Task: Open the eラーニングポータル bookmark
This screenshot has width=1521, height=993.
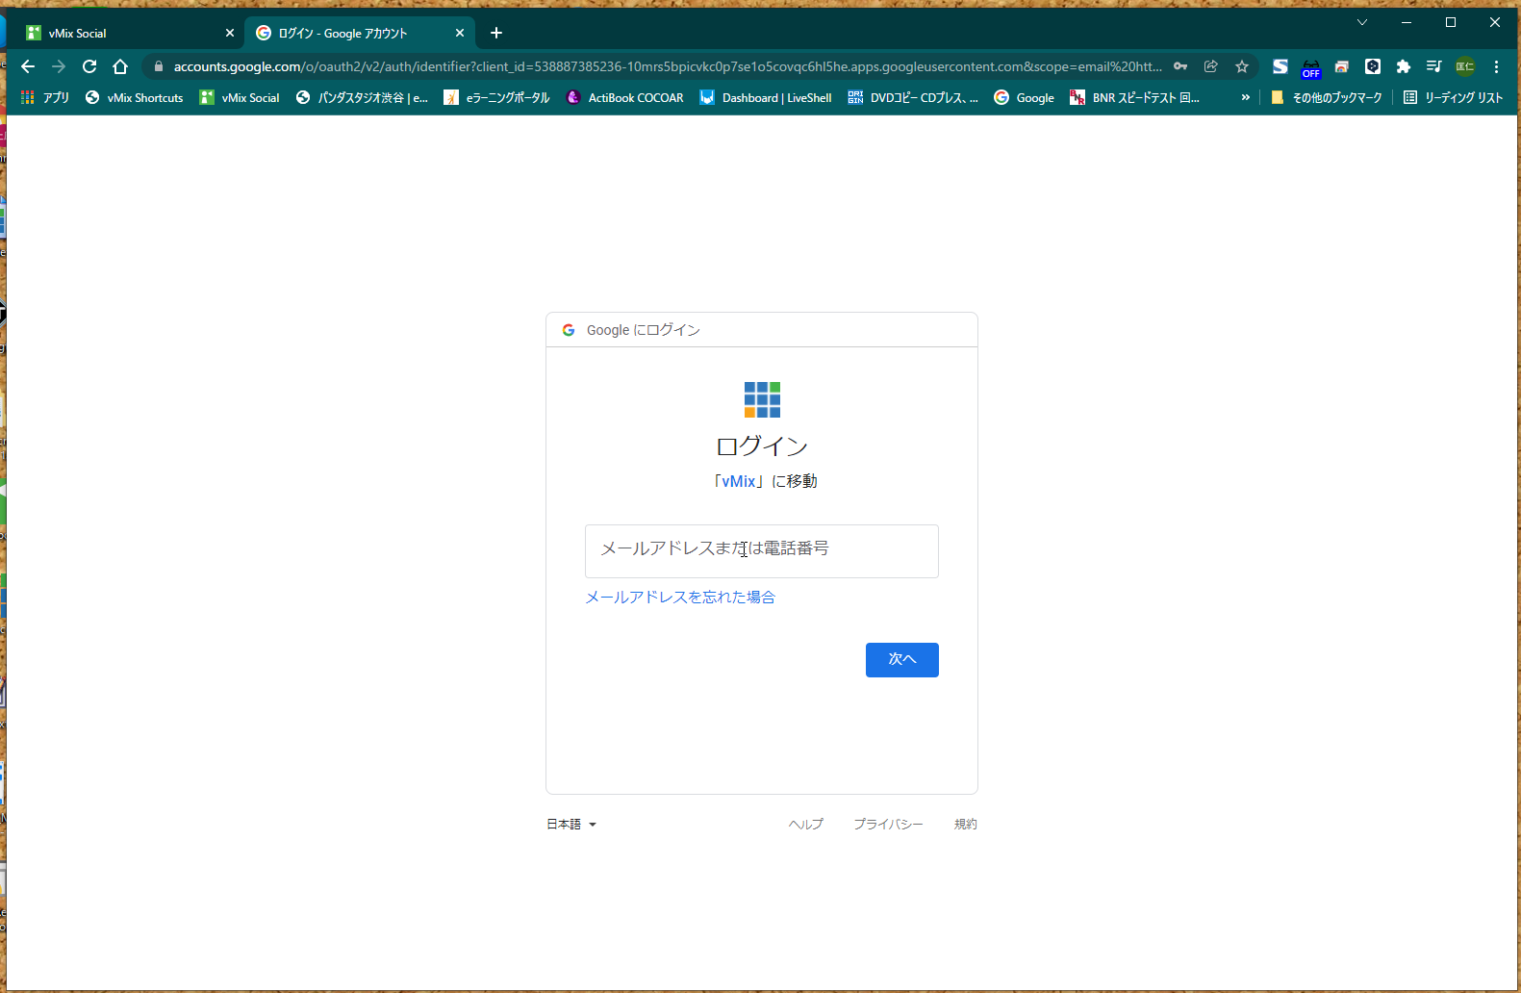Action: pos(496,97)
